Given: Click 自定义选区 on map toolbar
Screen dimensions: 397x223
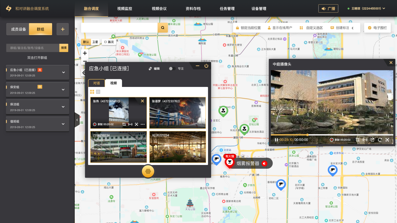Looking at the screenshot, I should 311,28.
